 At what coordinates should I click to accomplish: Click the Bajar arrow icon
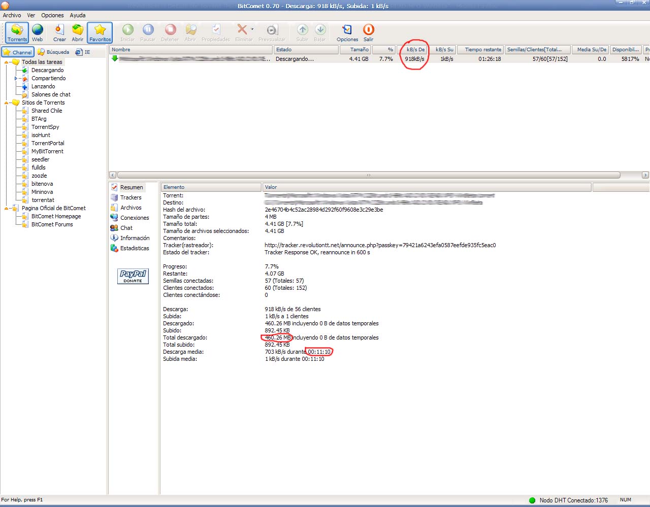(320, 32)
